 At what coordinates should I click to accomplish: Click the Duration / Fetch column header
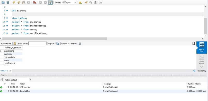pyautogui.click(x=194, y=84)
